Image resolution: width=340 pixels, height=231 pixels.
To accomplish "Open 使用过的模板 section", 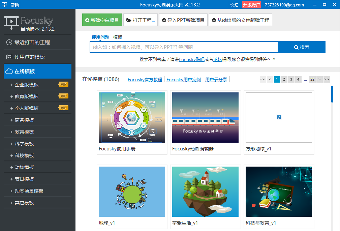I will pos(37,57).
